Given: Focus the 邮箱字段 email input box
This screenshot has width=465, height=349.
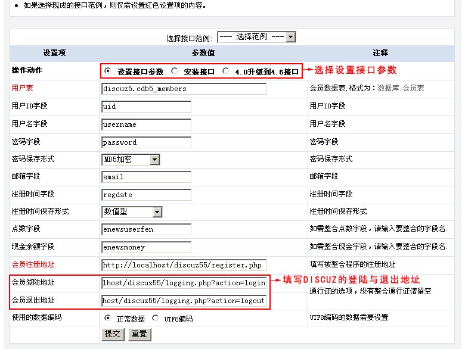Looking at the screenshot, I should coord(146,177).
